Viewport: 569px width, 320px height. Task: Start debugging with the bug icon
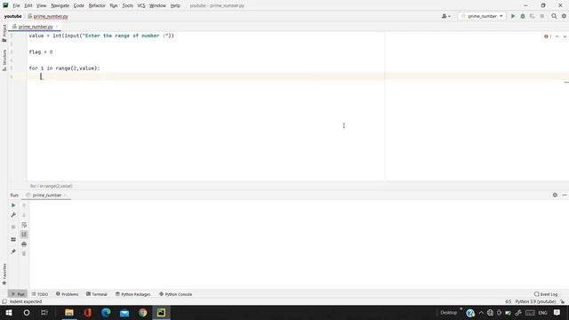click(523, 16)
